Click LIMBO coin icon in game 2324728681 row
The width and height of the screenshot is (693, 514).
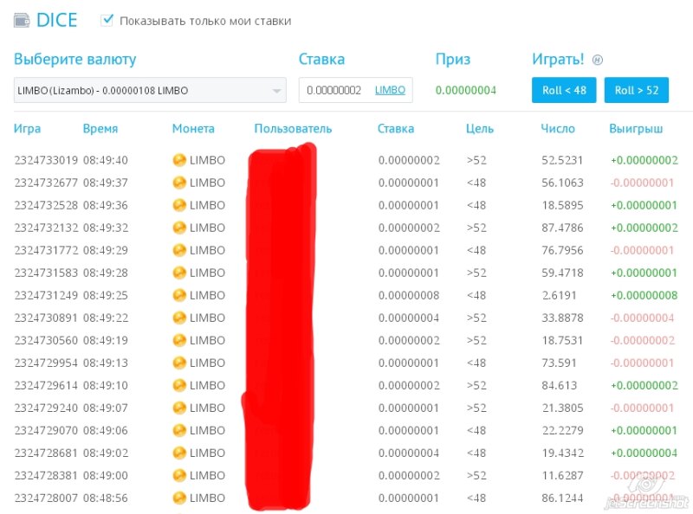pos(179,453)
